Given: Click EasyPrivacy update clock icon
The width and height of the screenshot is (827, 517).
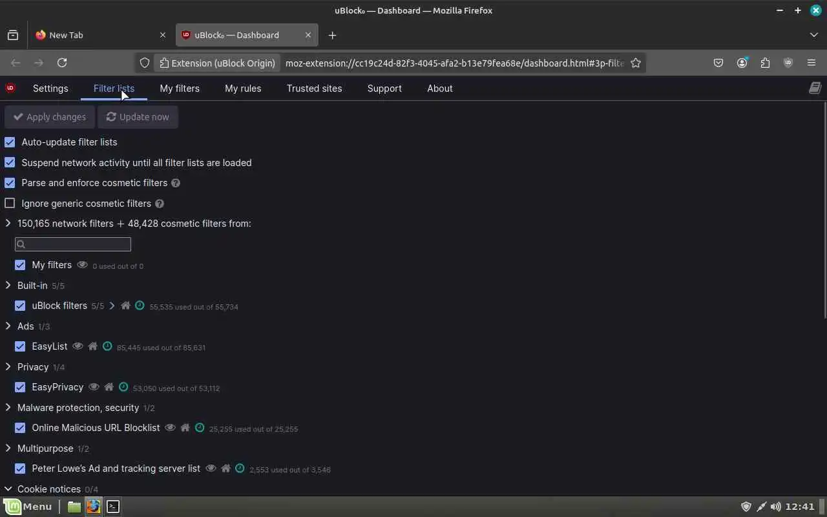Looking at the screenshot, I should (123, 387).
